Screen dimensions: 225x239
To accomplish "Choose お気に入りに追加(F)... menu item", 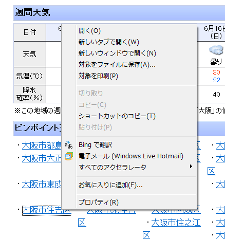I will [x=129, y=185].
